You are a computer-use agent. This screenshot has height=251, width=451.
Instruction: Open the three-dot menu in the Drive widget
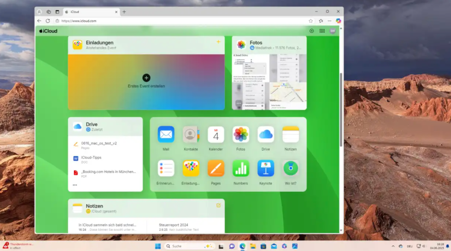75,185
